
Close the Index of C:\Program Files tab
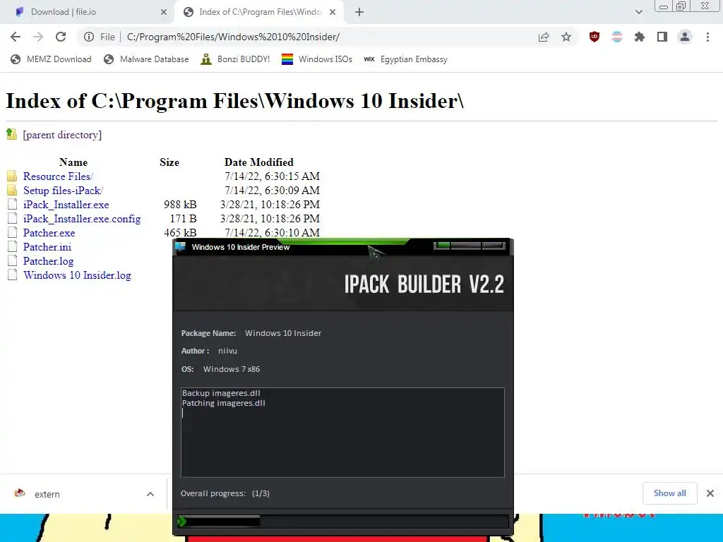[x=333, y=13]
